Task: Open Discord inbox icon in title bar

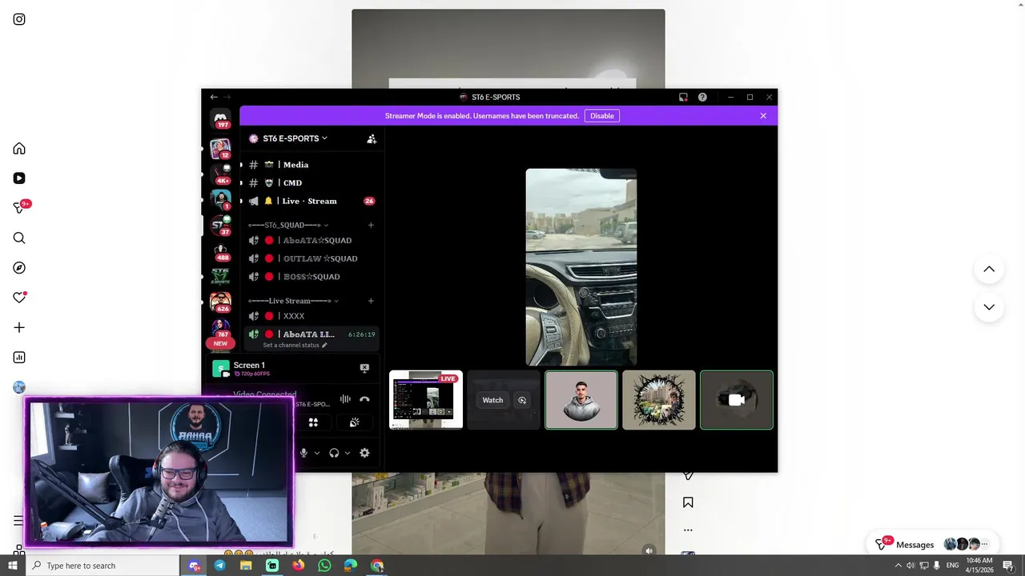Action: tap(683, 97)
